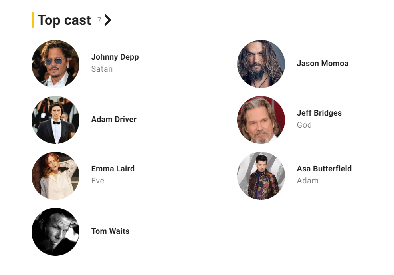Open the Tom Waits name link
Image resolution: width=394 pixels, height=275 pixels.
pyautogui.click(x=110, y=231)
